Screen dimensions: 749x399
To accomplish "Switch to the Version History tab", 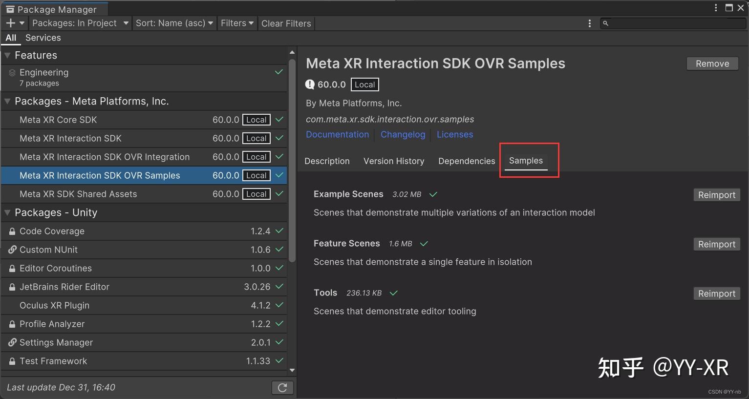I will 394,161.
